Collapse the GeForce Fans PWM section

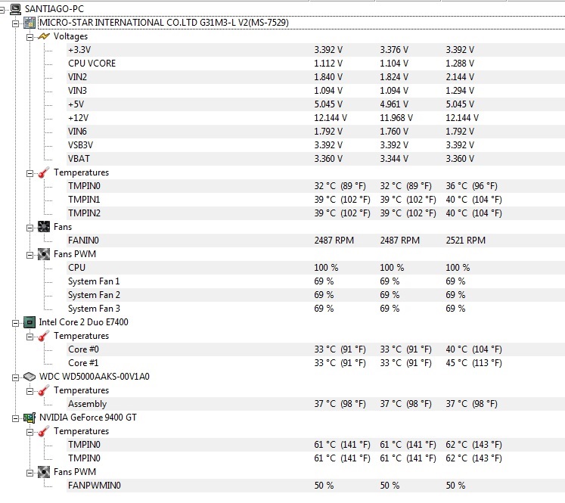pyautogui.click(x=30, y=473)
